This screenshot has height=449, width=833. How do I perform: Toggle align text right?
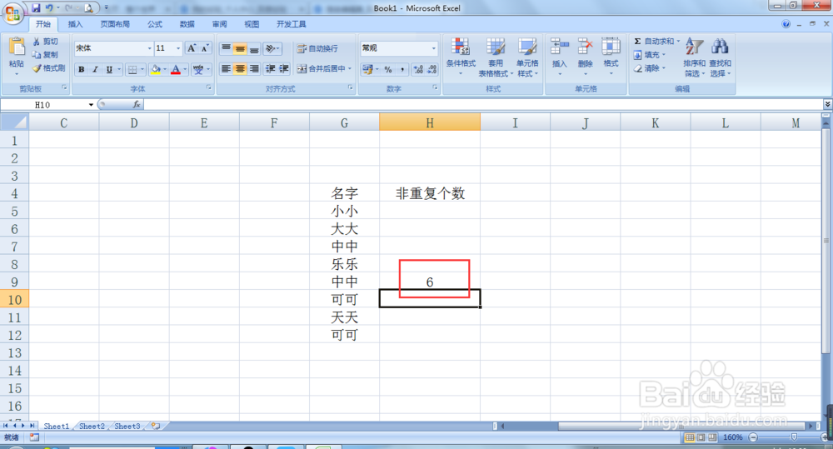click(x=254, y=69)
